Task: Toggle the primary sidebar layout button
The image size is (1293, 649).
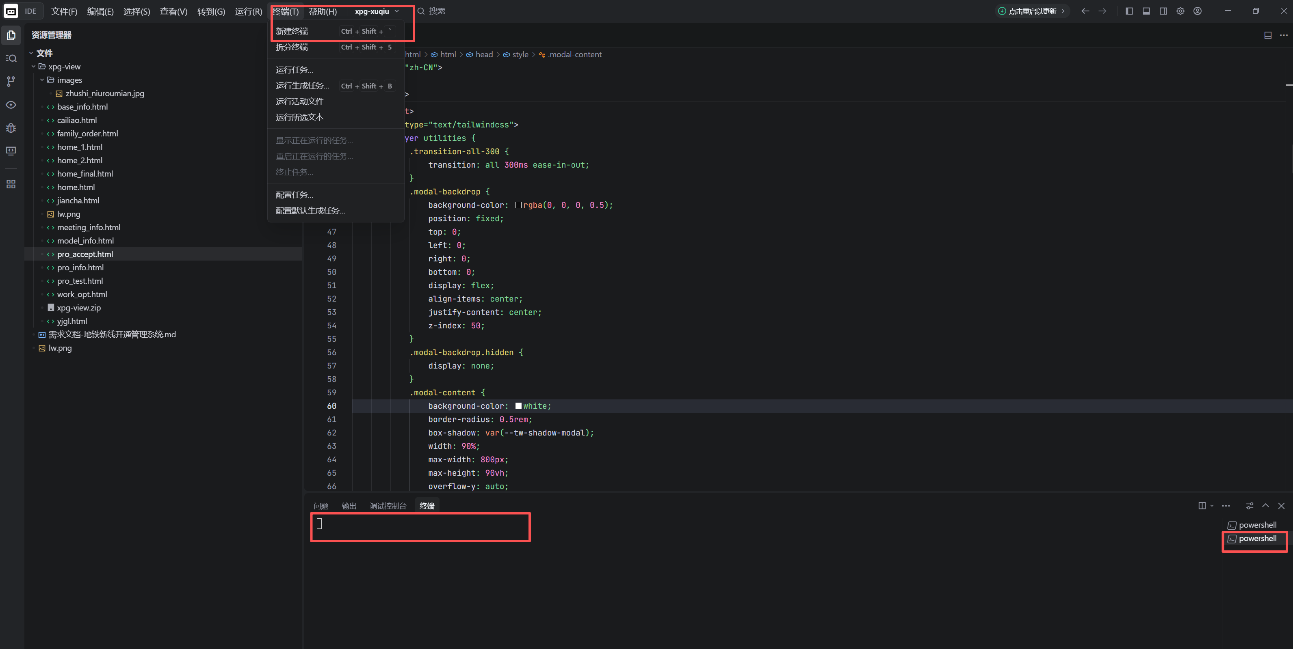Action: pos(1129,11)
